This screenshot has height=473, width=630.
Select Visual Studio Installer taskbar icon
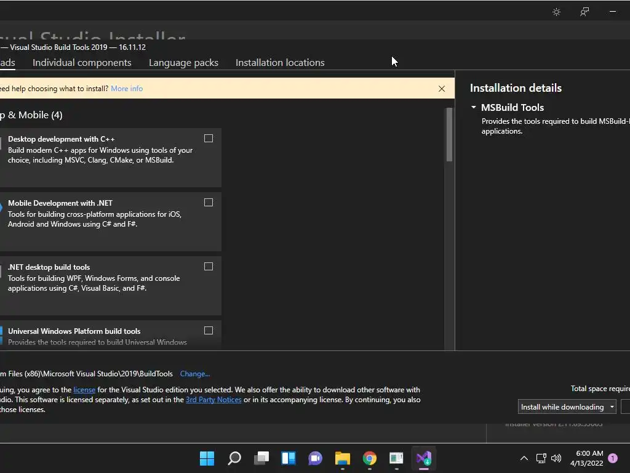tap(424, 458)
